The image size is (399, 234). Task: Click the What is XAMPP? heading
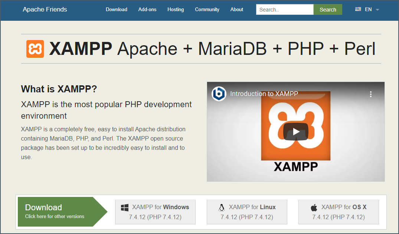(x=59, y=89)
